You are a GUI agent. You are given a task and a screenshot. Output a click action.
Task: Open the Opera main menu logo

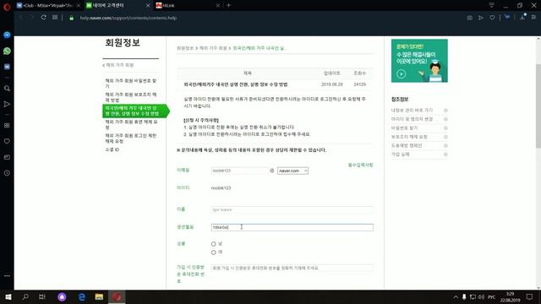click(7, 7)
